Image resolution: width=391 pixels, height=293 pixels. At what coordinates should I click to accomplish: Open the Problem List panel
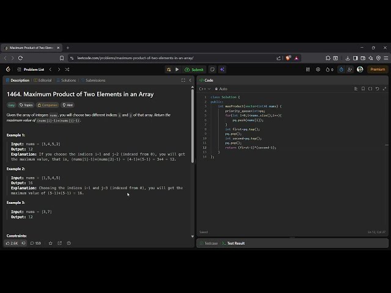point(31,70)
